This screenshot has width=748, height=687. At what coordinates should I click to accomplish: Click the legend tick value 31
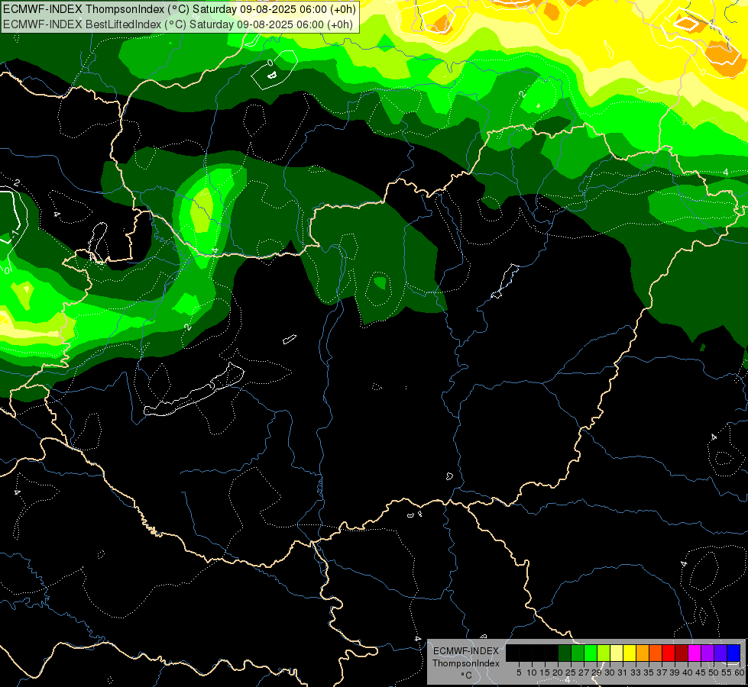(623, 672)
